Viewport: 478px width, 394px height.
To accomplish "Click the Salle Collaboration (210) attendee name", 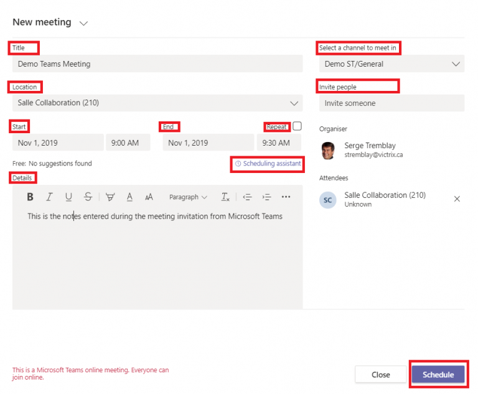I will (385, 195).
